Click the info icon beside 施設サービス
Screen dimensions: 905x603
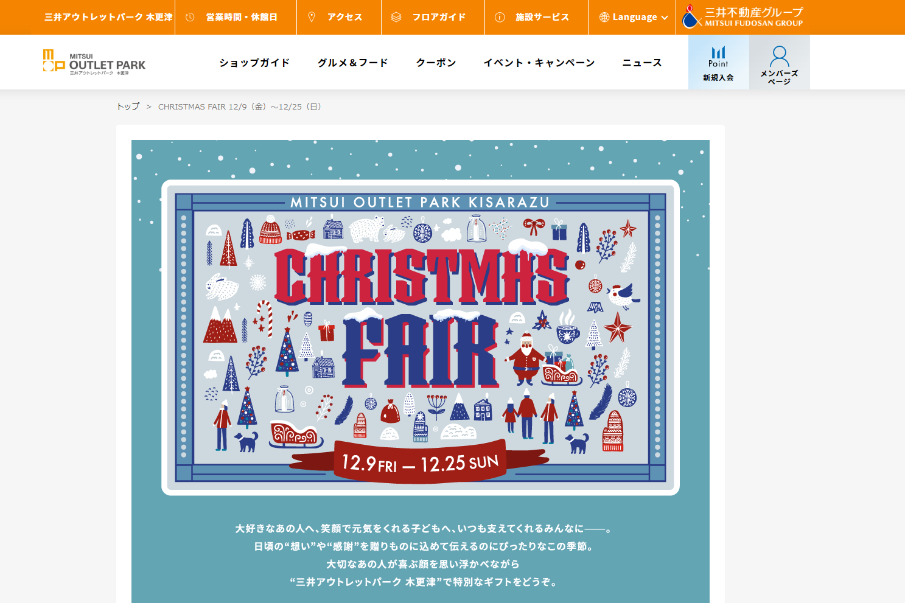500,17
